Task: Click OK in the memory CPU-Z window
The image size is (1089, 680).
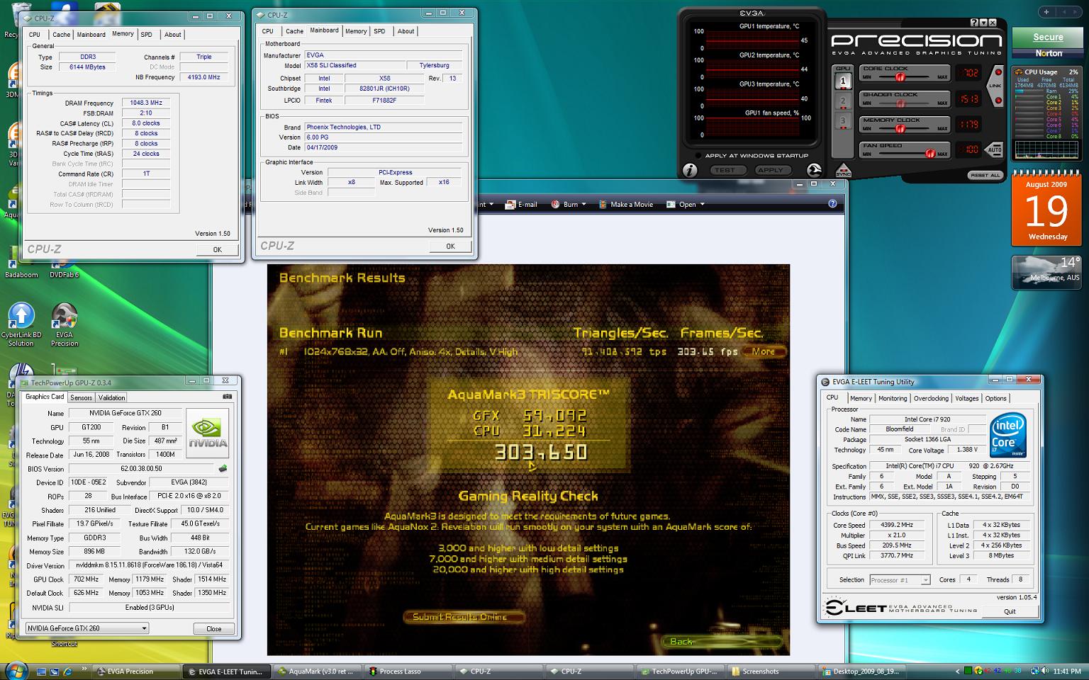Action: [217, 249]
